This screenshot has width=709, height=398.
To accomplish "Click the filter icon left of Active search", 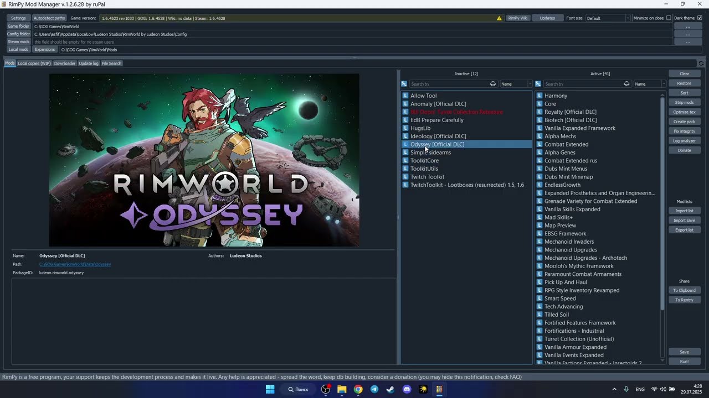I will coord(538,84).
